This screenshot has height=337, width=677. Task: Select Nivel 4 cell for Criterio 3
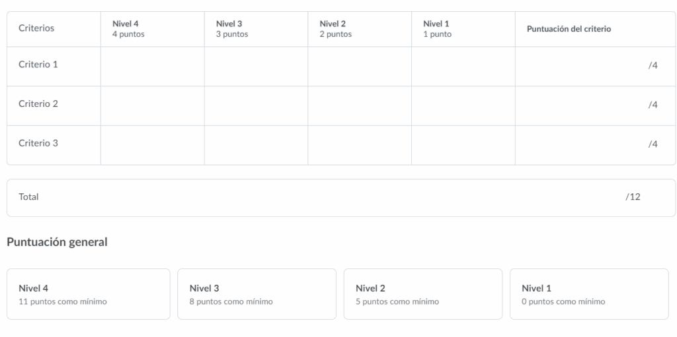(152, 144)
